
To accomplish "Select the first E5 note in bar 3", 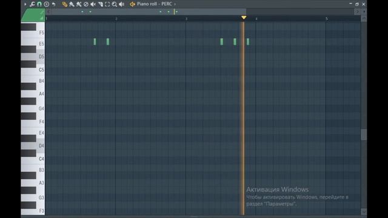I will click(x=222, y=42).
